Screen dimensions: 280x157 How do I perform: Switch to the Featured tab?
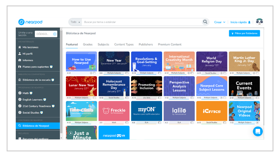coord(72,44)
